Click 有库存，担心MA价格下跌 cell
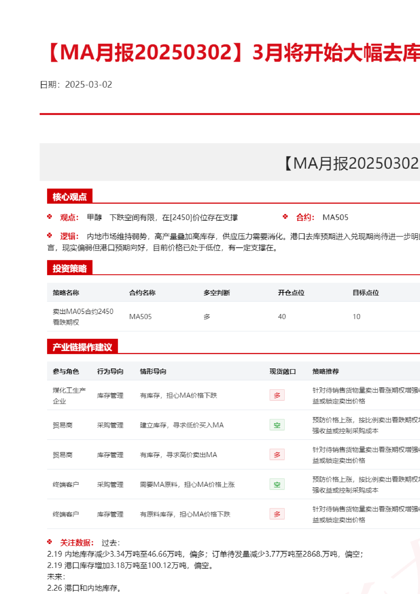 click(x=179, y=395)
